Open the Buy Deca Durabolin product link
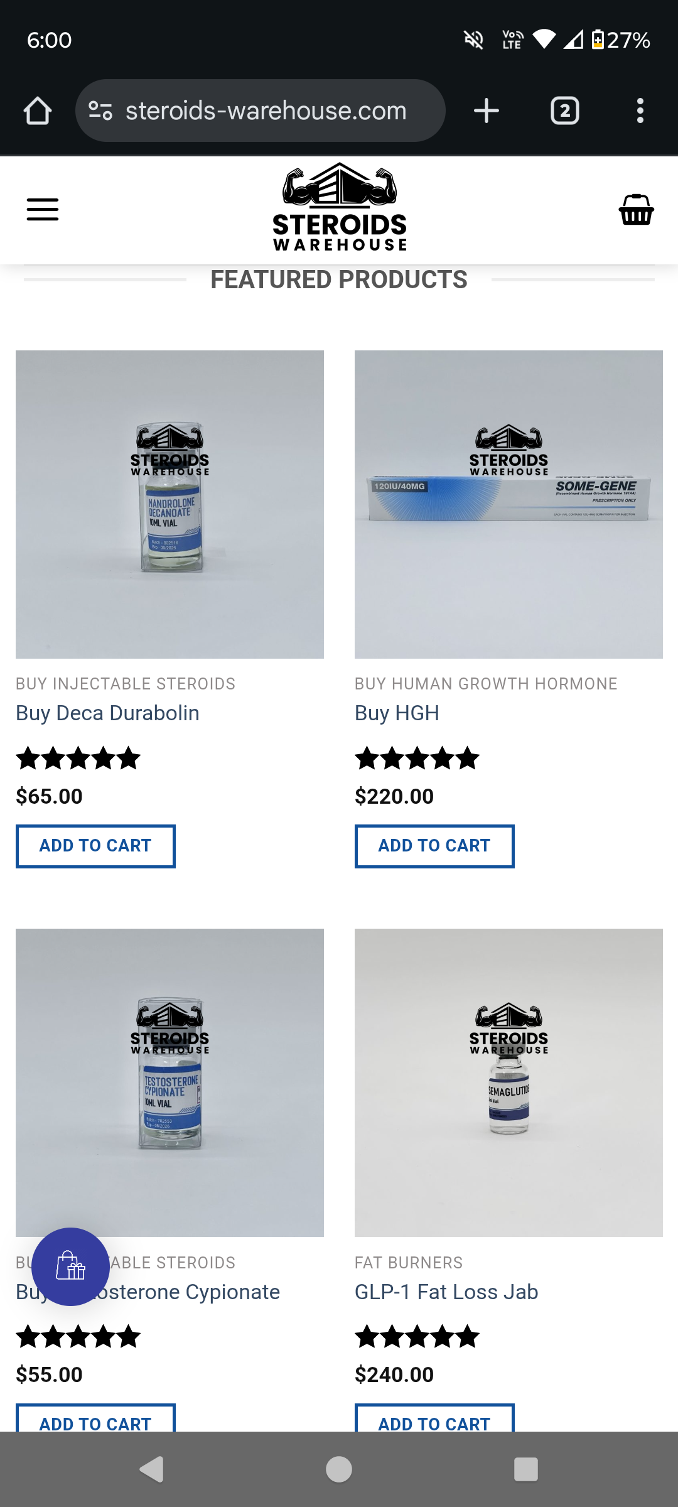The height and width of the screenshot is (1507, 678). pyautogui.click(x=107, y=713)
